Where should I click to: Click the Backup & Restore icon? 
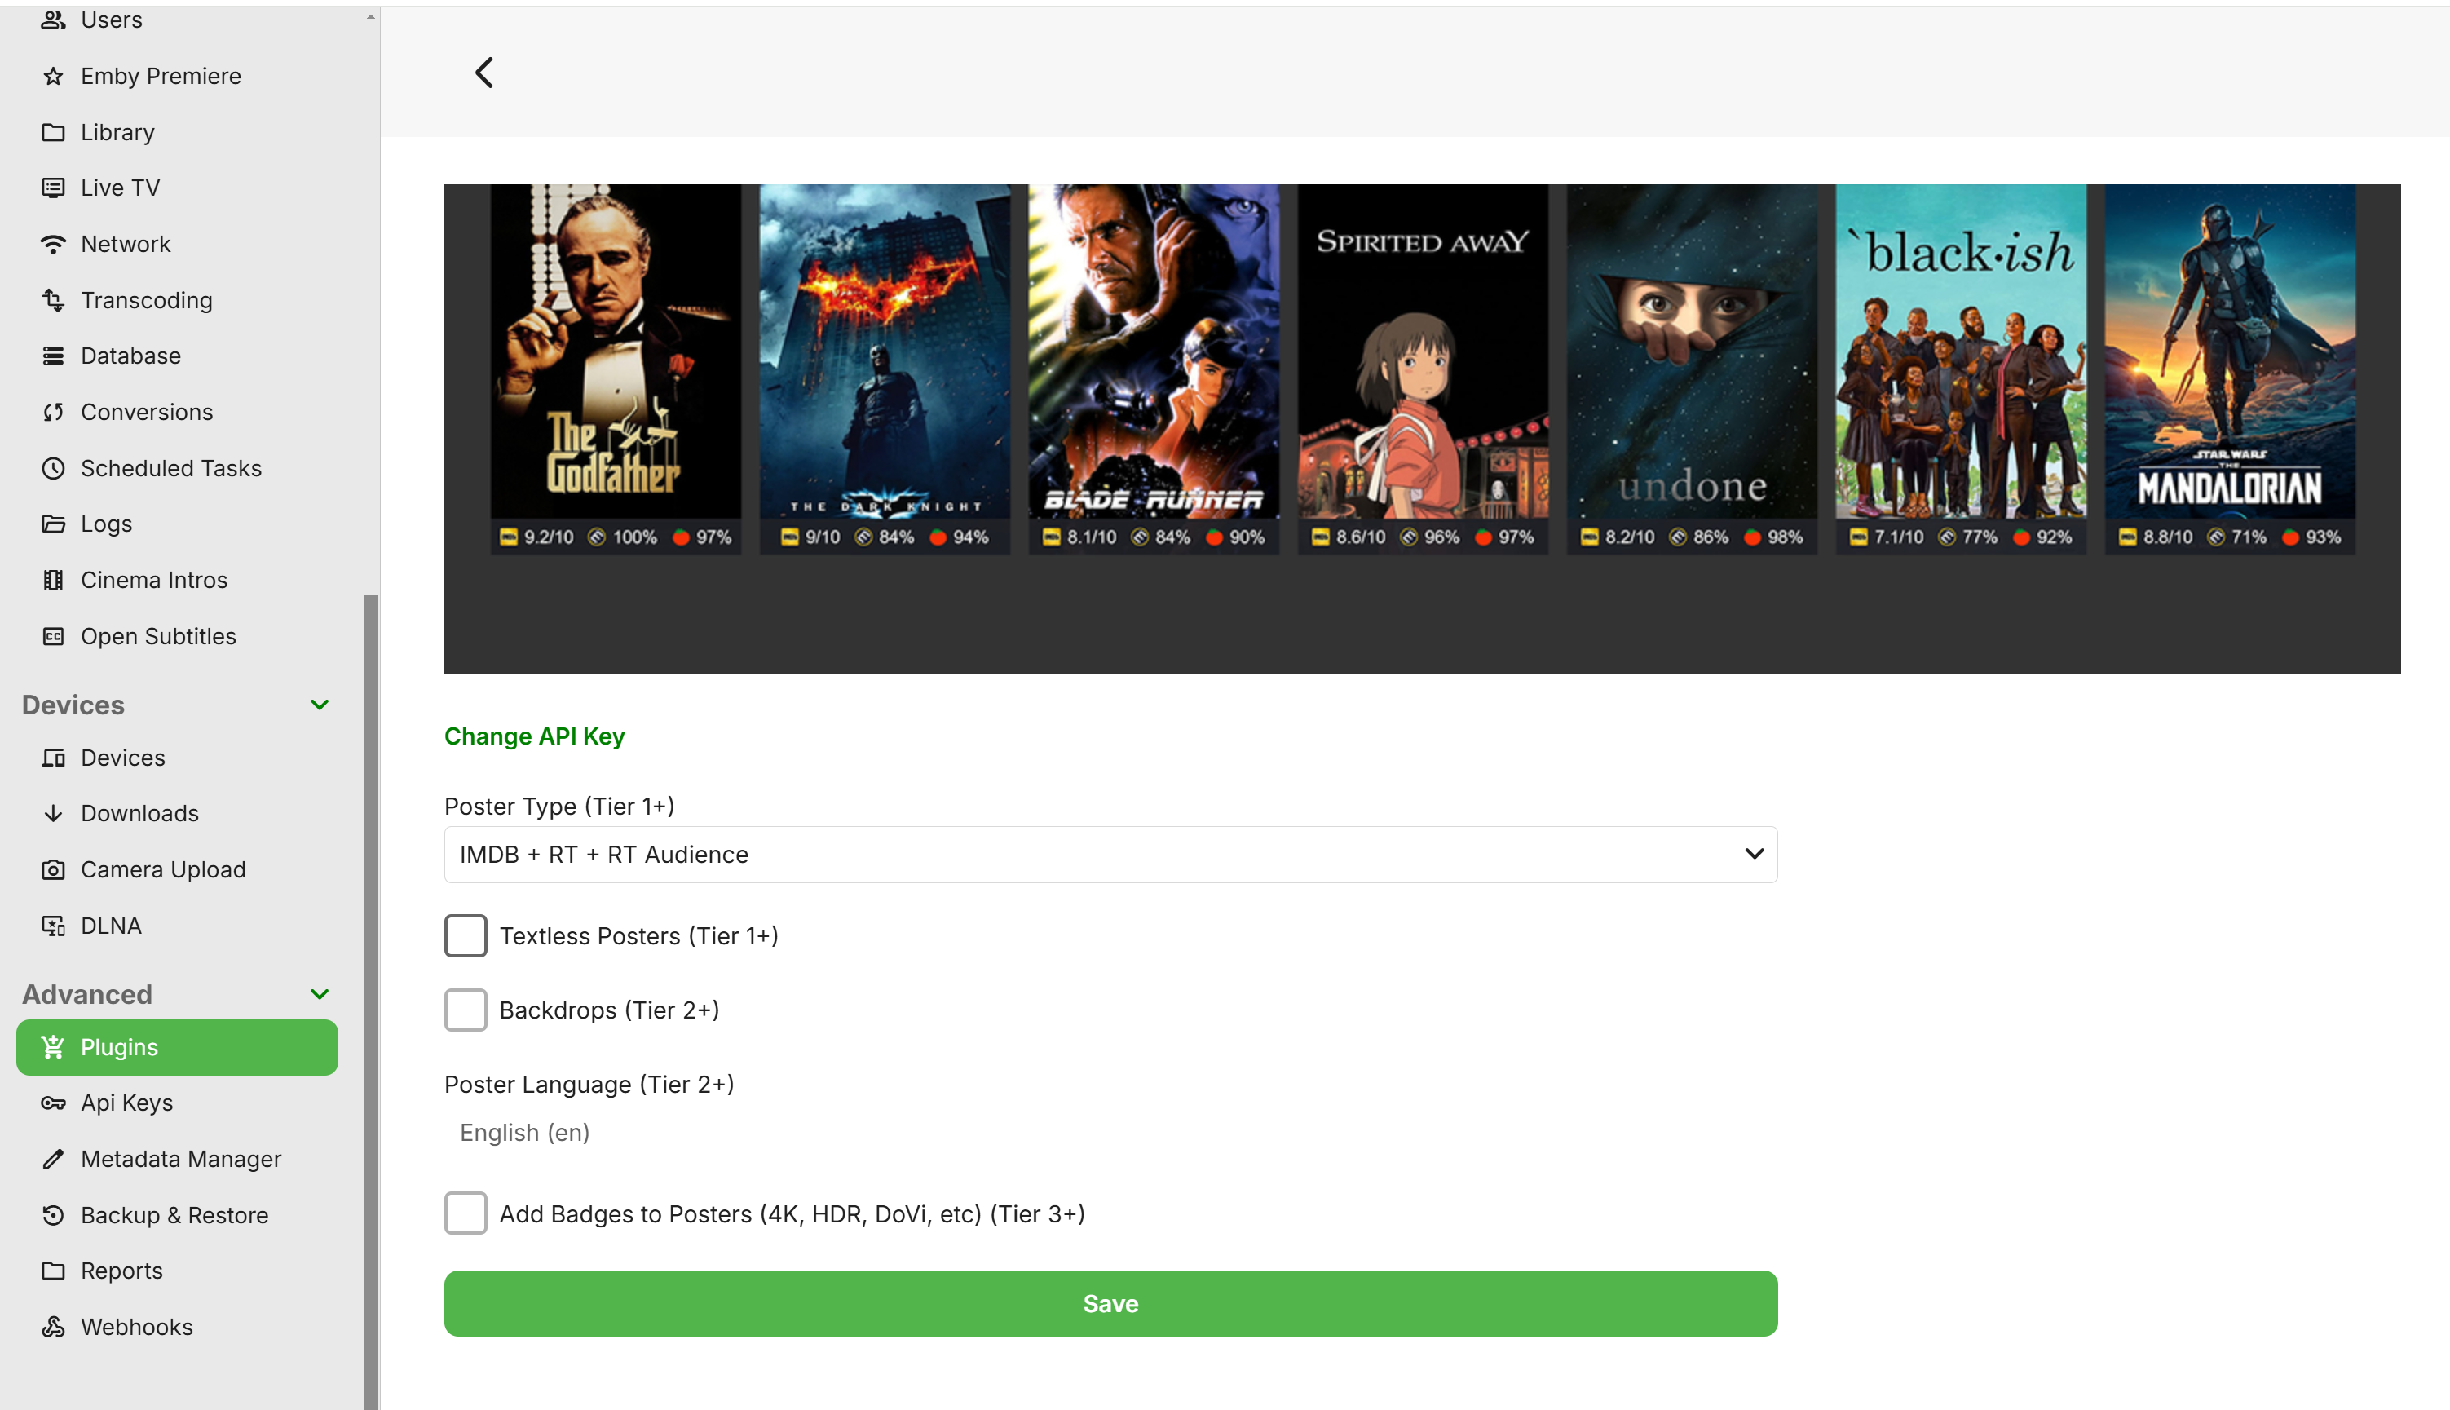53,1215
